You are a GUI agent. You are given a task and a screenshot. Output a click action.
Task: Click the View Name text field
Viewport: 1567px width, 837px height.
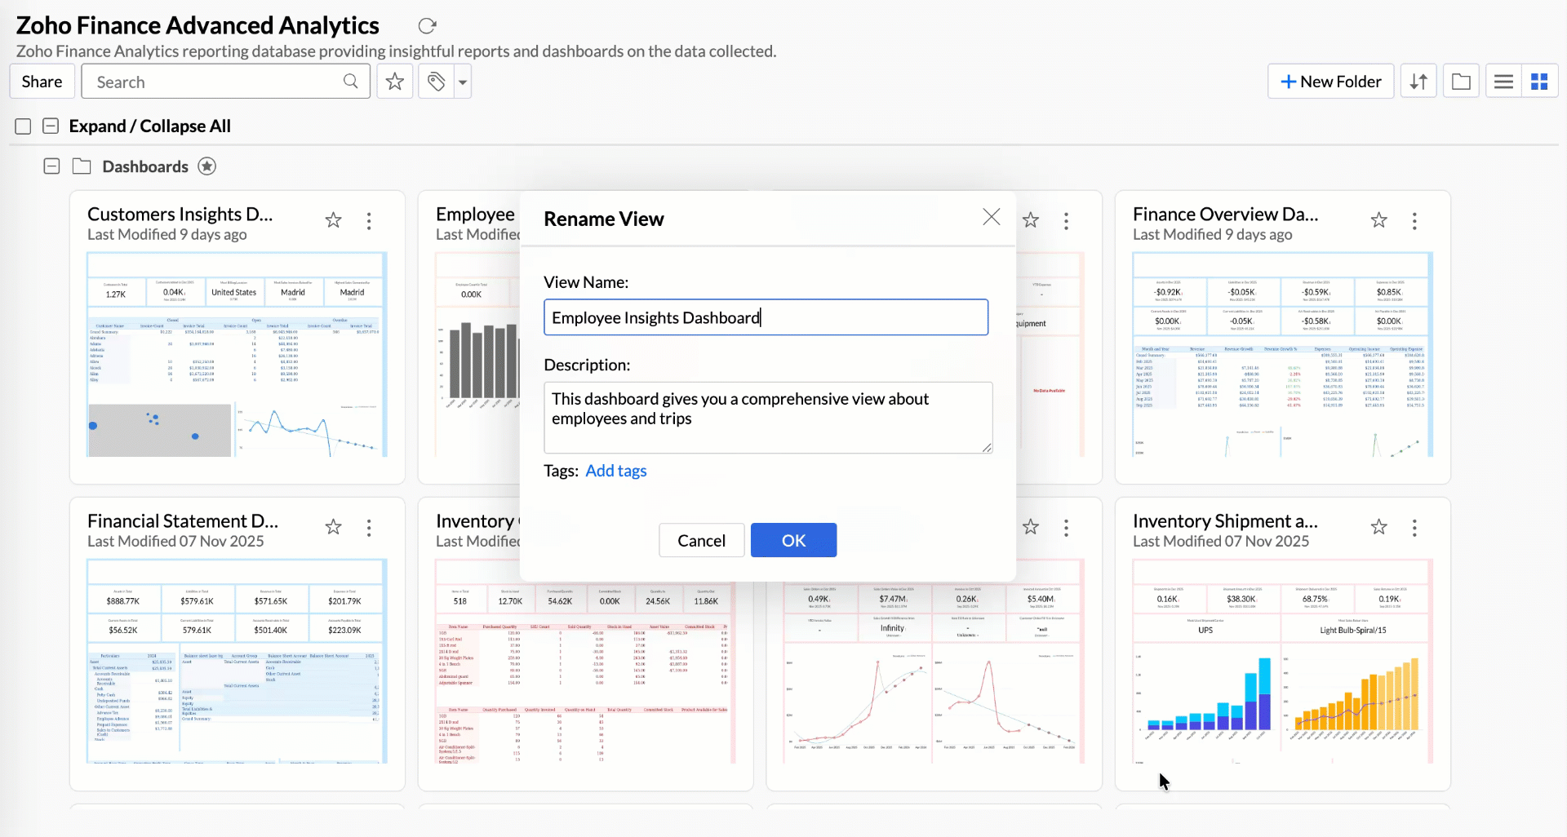coord(766,317)
